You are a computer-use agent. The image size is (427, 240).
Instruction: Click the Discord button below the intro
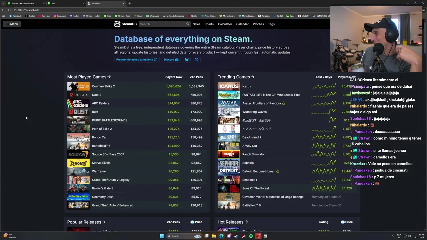(x=171, y=60)
